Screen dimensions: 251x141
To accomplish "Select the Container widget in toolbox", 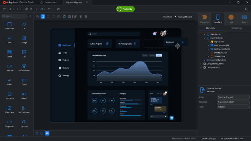I will 9,26.
